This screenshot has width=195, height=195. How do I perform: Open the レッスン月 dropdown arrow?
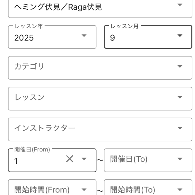pyautogui.click(x=180, y=35)
